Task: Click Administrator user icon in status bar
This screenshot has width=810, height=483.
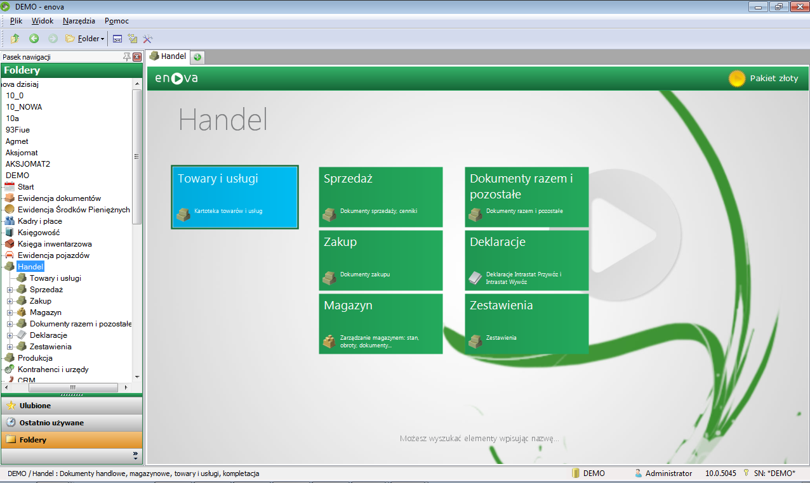Action: pyautogui.click(x=639, y=473)
